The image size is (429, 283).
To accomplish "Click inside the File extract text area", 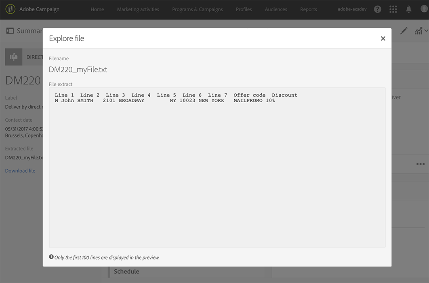I will pyautogui.click(x=217, y=167).
